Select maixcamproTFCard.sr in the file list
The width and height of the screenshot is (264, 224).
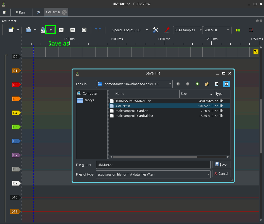(131, 111)
